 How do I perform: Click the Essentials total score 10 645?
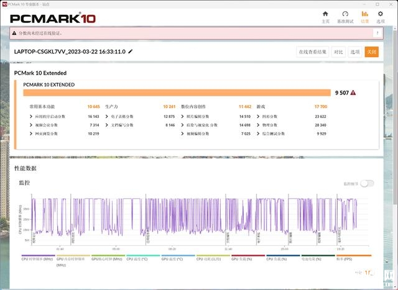pos(94,107)
